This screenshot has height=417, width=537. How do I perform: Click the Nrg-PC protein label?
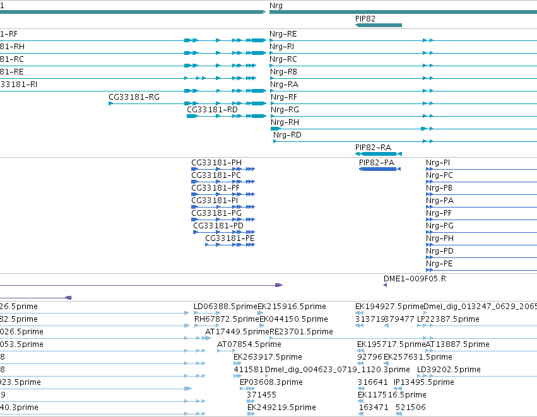tap(439, 175)
